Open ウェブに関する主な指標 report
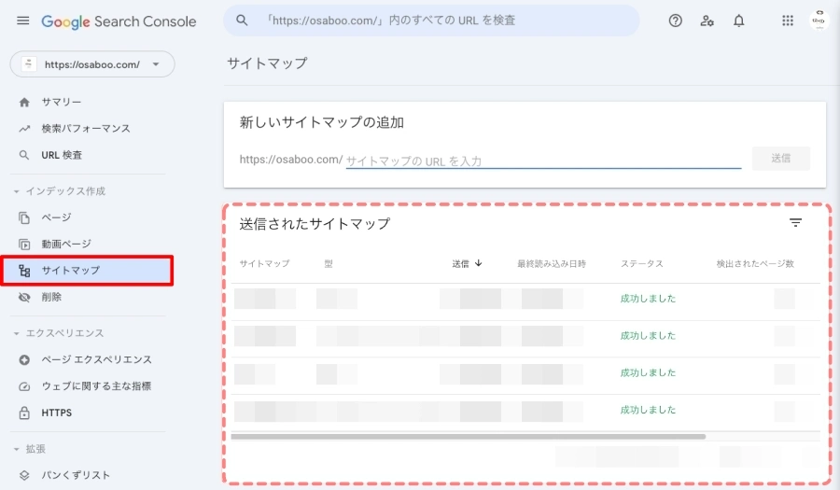840x490 pixels. pyautogui.click(x=96, y=386)
